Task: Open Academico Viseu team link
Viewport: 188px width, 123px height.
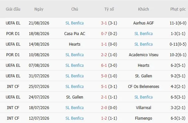Action: coord(143,55)
